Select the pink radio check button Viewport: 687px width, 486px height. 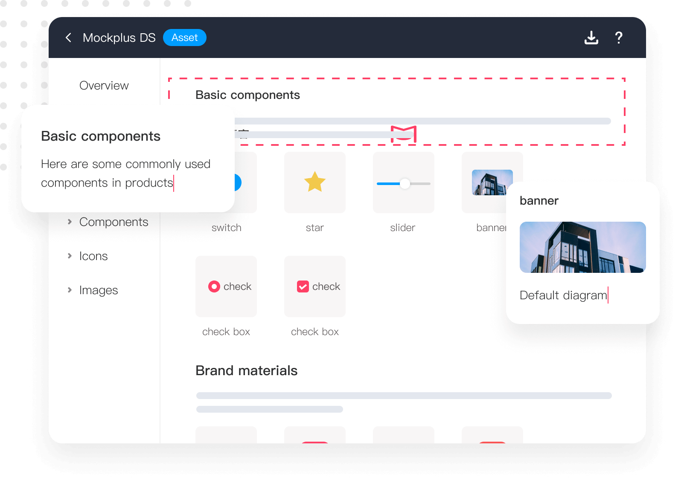(x=214, y=286)
